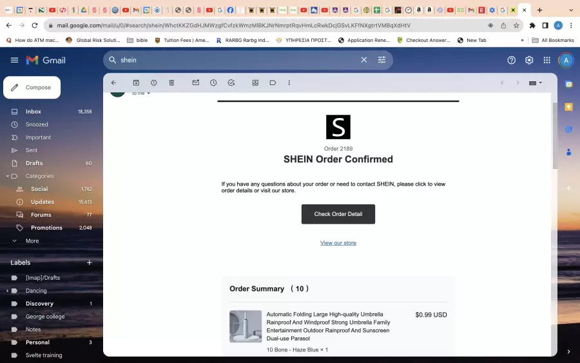Open All Bookmarks folder
The width and height of the screenshot is (580, 363).
[553, 40]
